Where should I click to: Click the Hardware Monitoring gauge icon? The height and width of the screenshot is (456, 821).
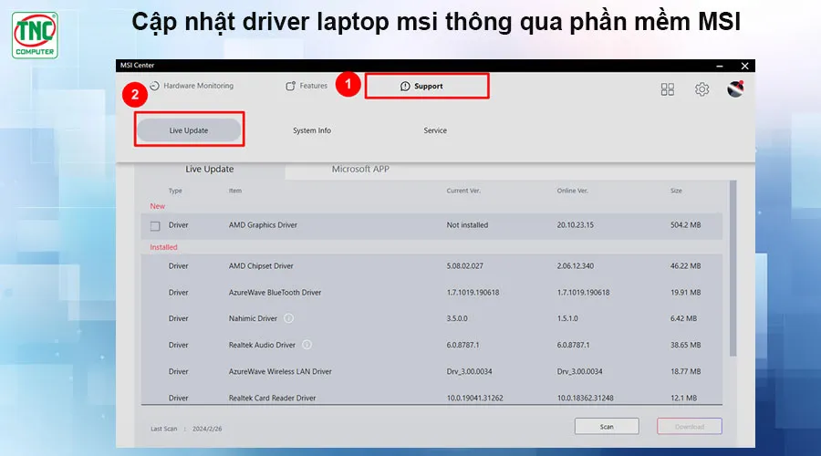pyautogui.click(x=154, y=86)
